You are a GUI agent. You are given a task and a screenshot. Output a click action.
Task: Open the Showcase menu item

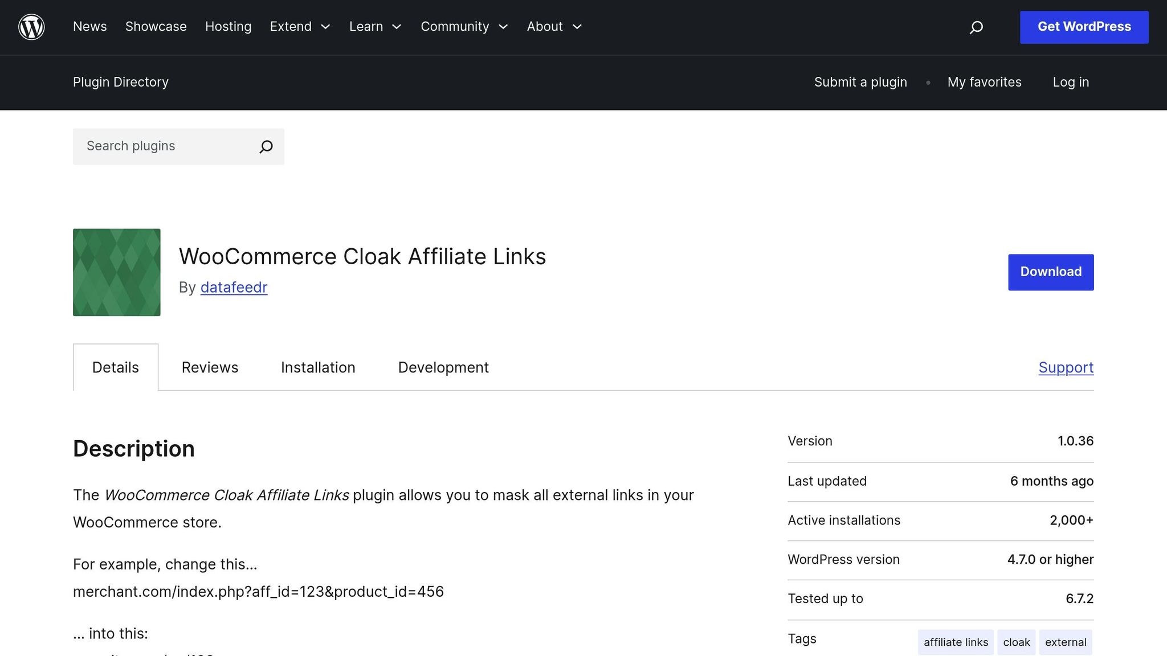156,27
